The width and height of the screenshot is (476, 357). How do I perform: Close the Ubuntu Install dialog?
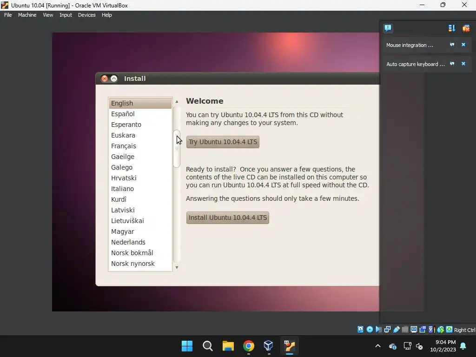coord(105,79)
